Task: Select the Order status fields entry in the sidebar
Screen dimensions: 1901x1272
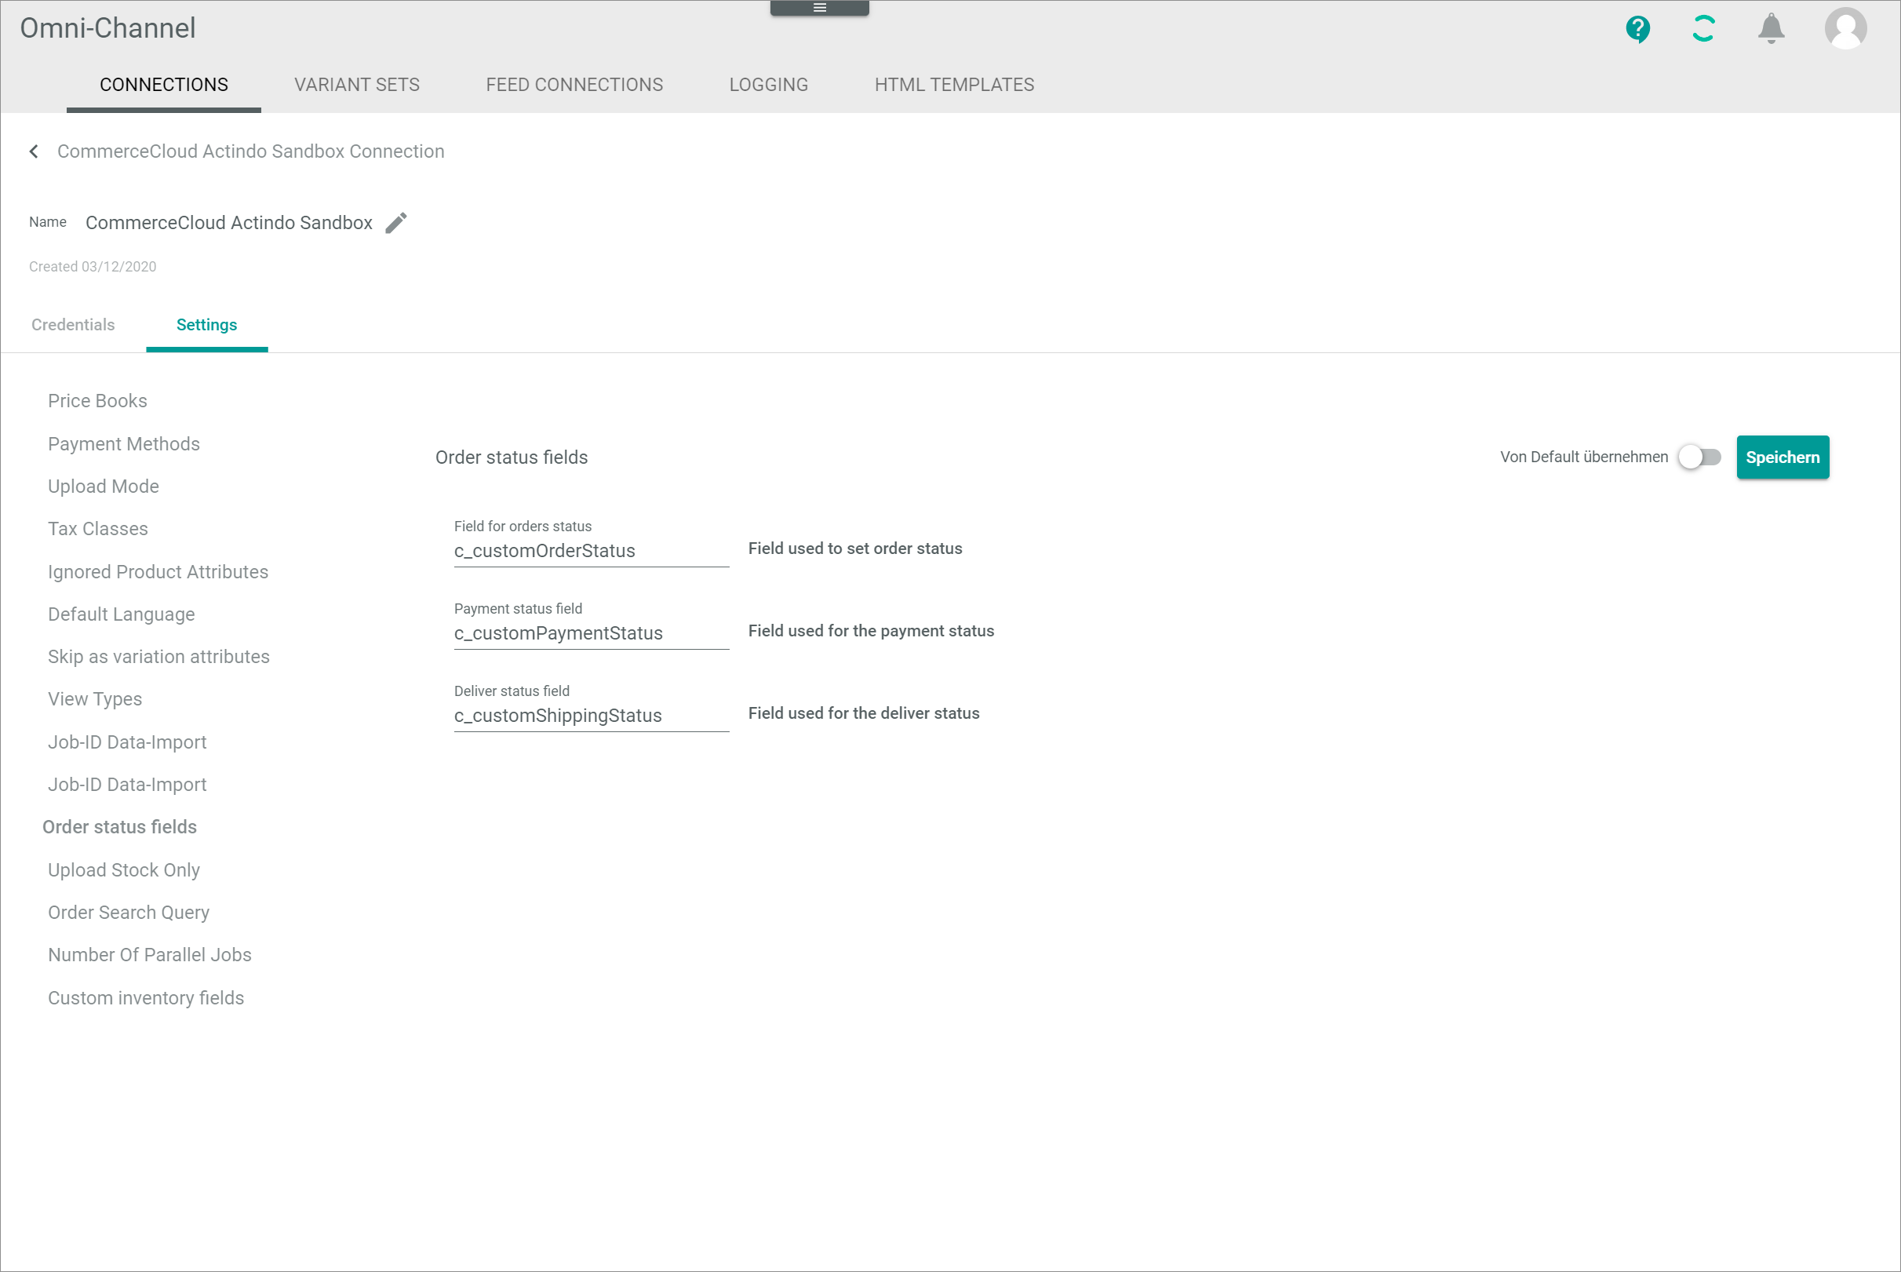Action: 119,826
